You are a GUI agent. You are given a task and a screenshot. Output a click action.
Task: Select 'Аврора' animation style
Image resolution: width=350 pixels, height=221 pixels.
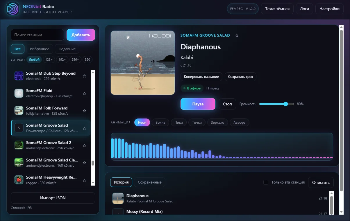240,123
